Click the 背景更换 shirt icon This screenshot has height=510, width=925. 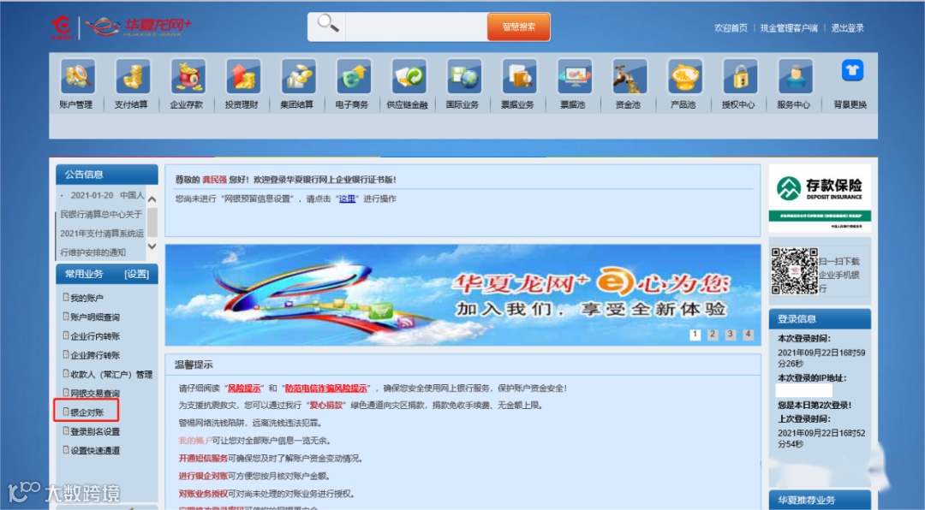click(x=851, y=71)
